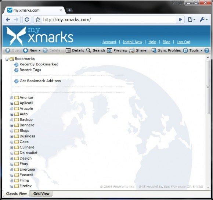Open a new tab with plus button
The height and width of the screenshot is (200, 213).
click(69, 10)
